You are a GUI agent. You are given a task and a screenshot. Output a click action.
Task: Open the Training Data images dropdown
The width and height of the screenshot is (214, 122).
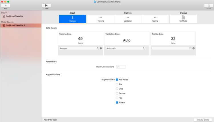tap(79, 48)
